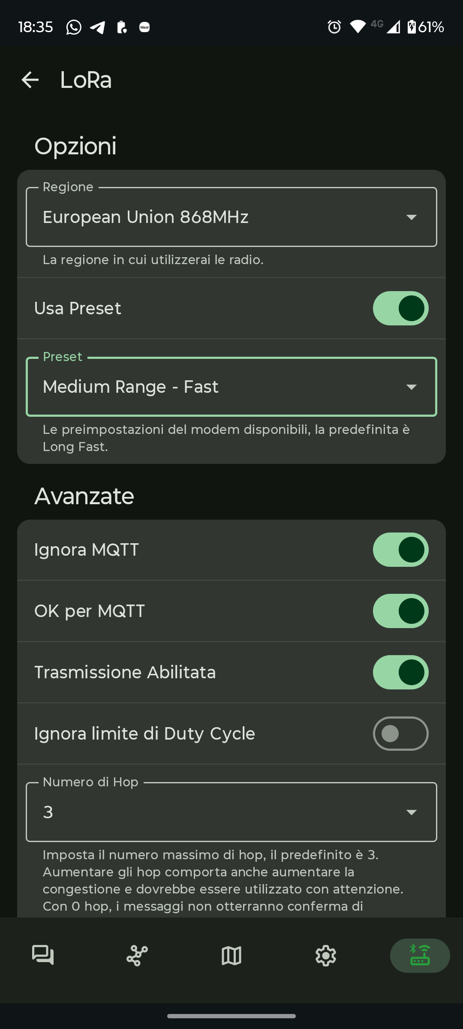Tap the alarm clock status icon
This screenshot has height=1029, width=463.
pos(334,27)
